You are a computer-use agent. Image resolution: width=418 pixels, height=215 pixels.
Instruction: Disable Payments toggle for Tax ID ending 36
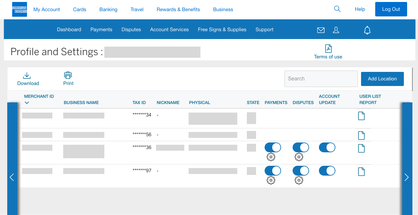(x=273, y=147)
